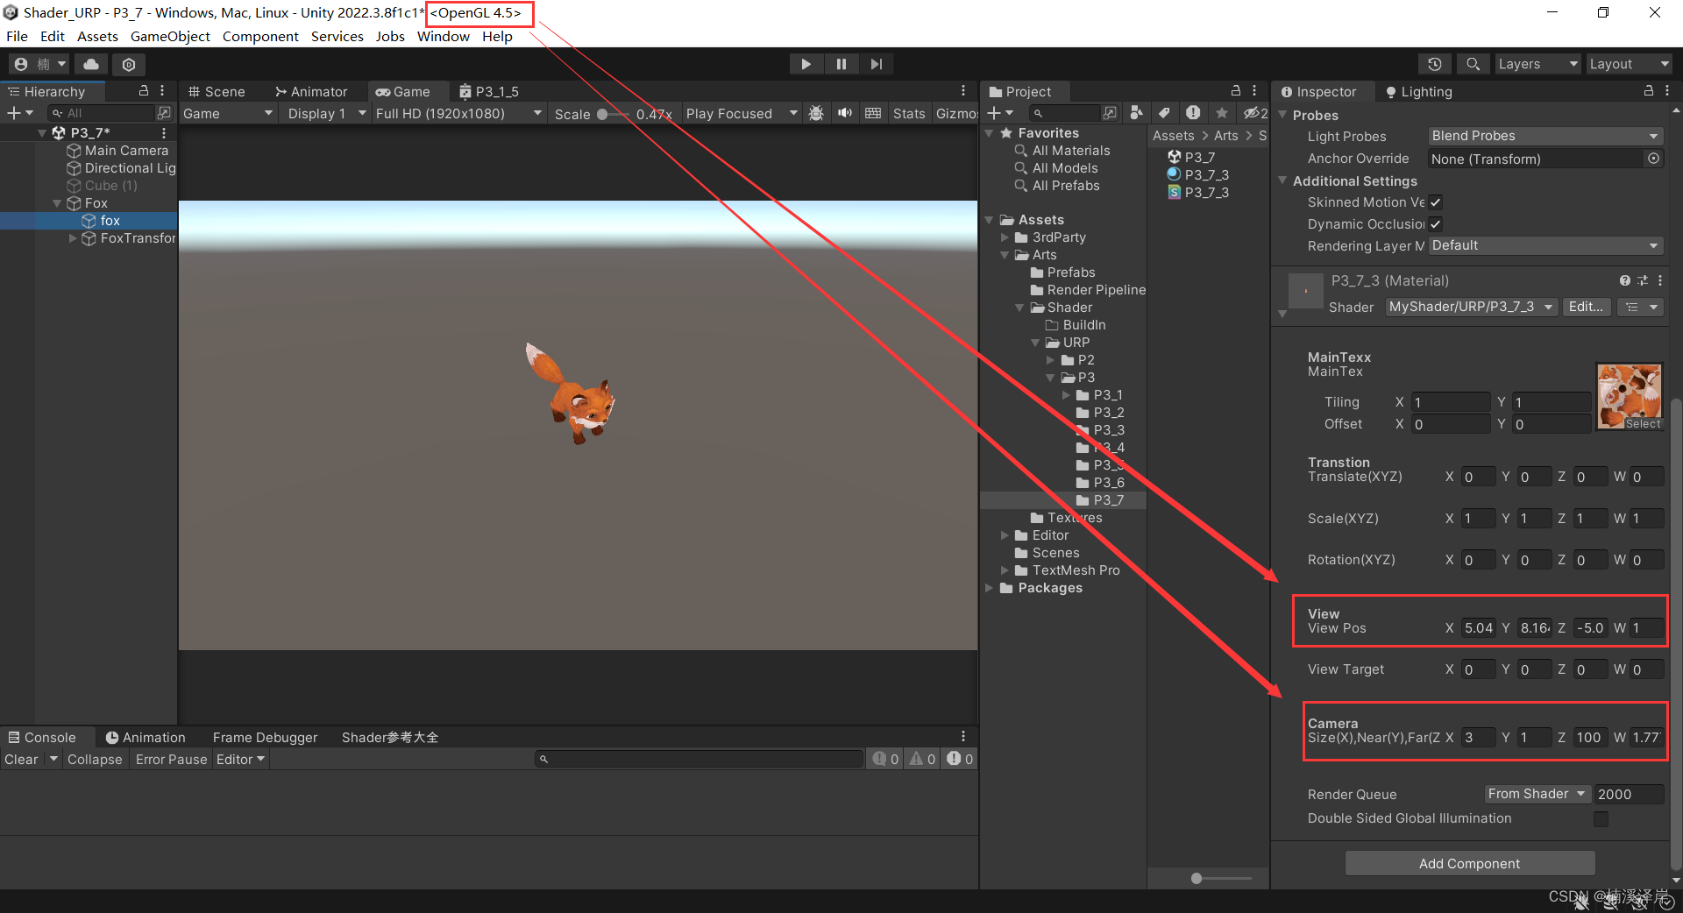The image size is (1683, 913).
Task: Open Project search-by-label tag icon
Action: (x=1164, y=113)
